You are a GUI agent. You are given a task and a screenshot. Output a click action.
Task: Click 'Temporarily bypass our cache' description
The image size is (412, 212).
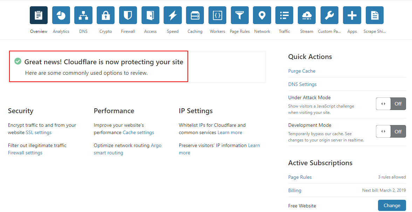point(326,137)
